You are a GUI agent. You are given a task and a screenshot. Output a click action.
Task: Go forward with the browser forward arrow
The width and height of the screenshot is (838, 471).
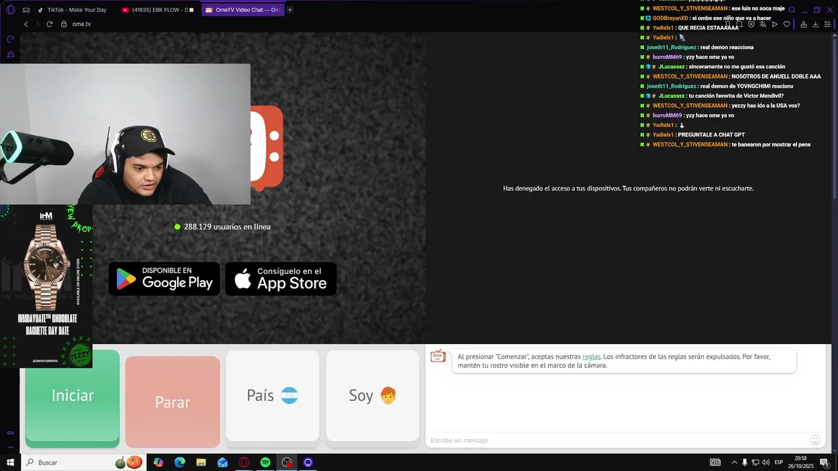[37, 24]
